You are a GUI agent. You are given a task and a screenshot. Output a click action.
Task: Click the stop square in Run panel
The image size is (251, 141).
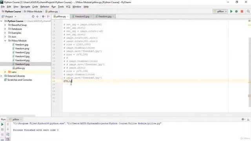pos(2,129)
